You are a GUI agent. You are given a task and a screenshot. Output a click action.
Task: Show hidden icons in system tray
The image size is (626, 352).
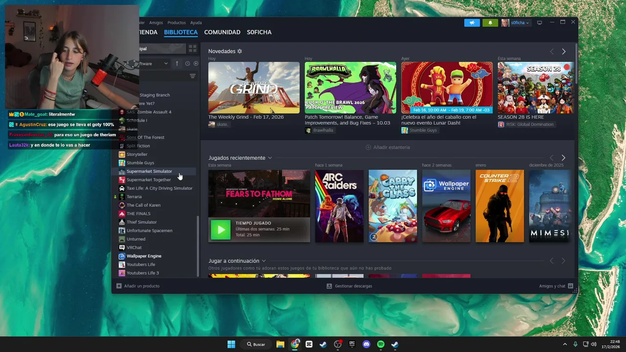(x=565, y=344)
